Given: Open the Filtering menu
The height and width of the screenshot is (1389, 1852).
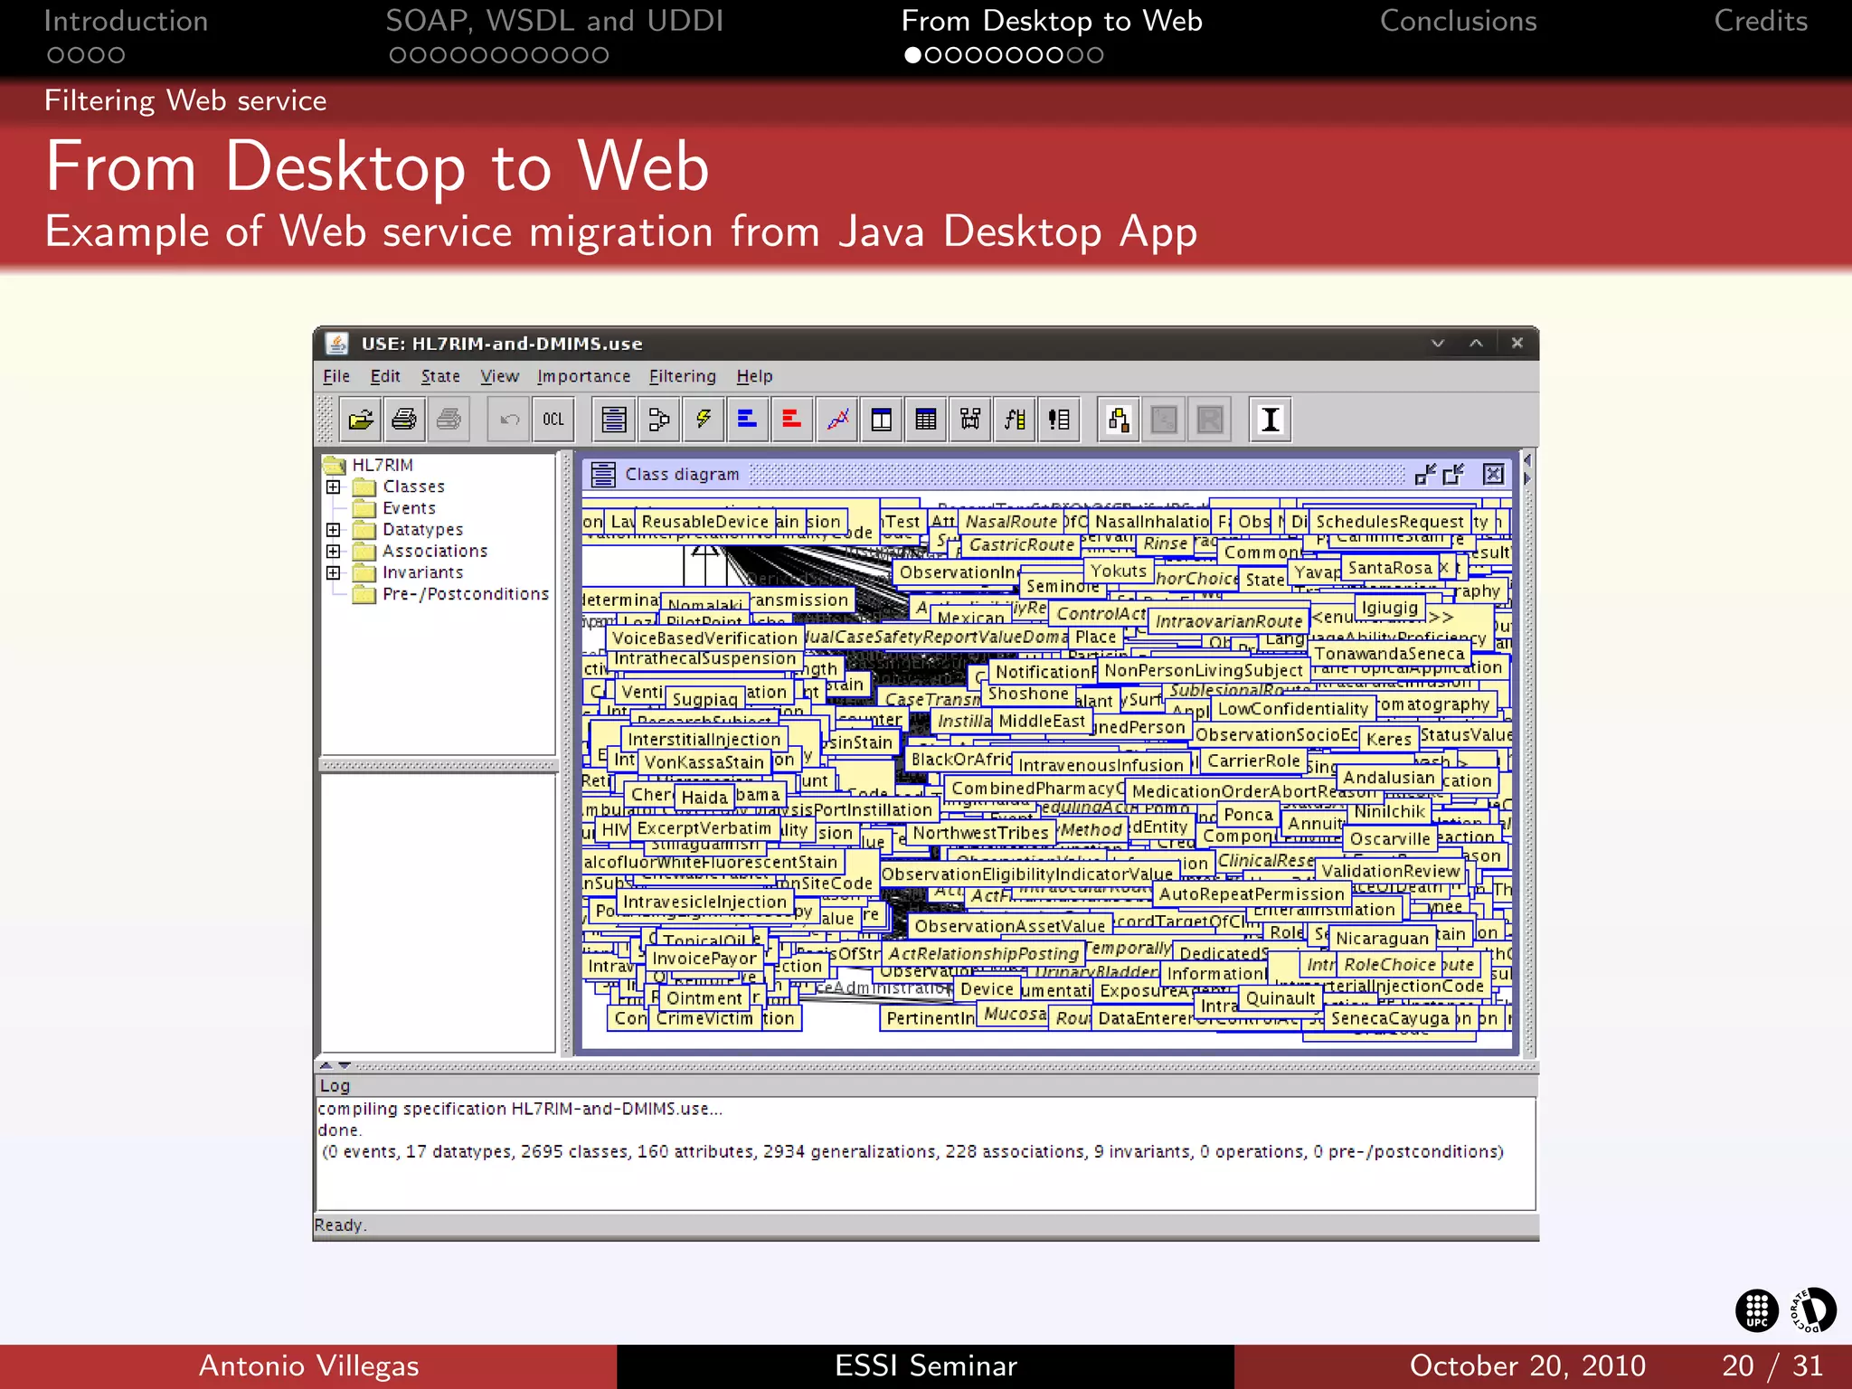Looking at the screenshot, I should pyautogui.click(x=683, y=376).
